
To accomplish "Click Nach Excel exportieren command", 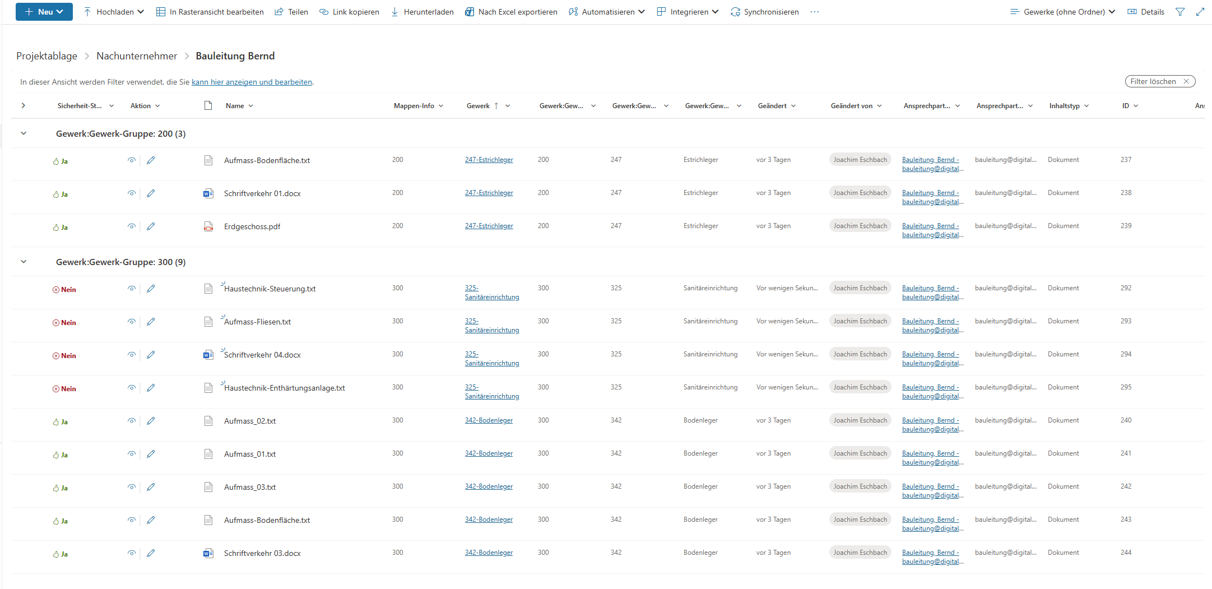I will [511, 12].
